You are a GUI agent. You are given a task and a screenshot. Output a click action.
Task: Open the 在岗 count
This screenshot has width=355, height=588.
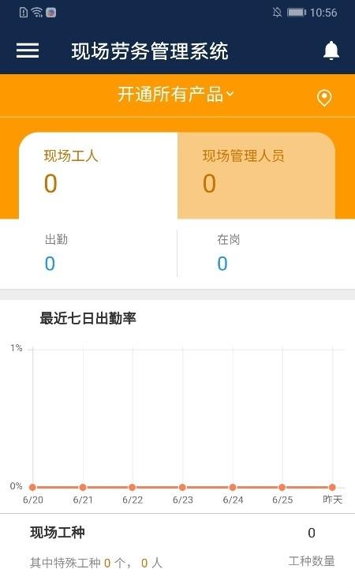click(x=222, y=264)
